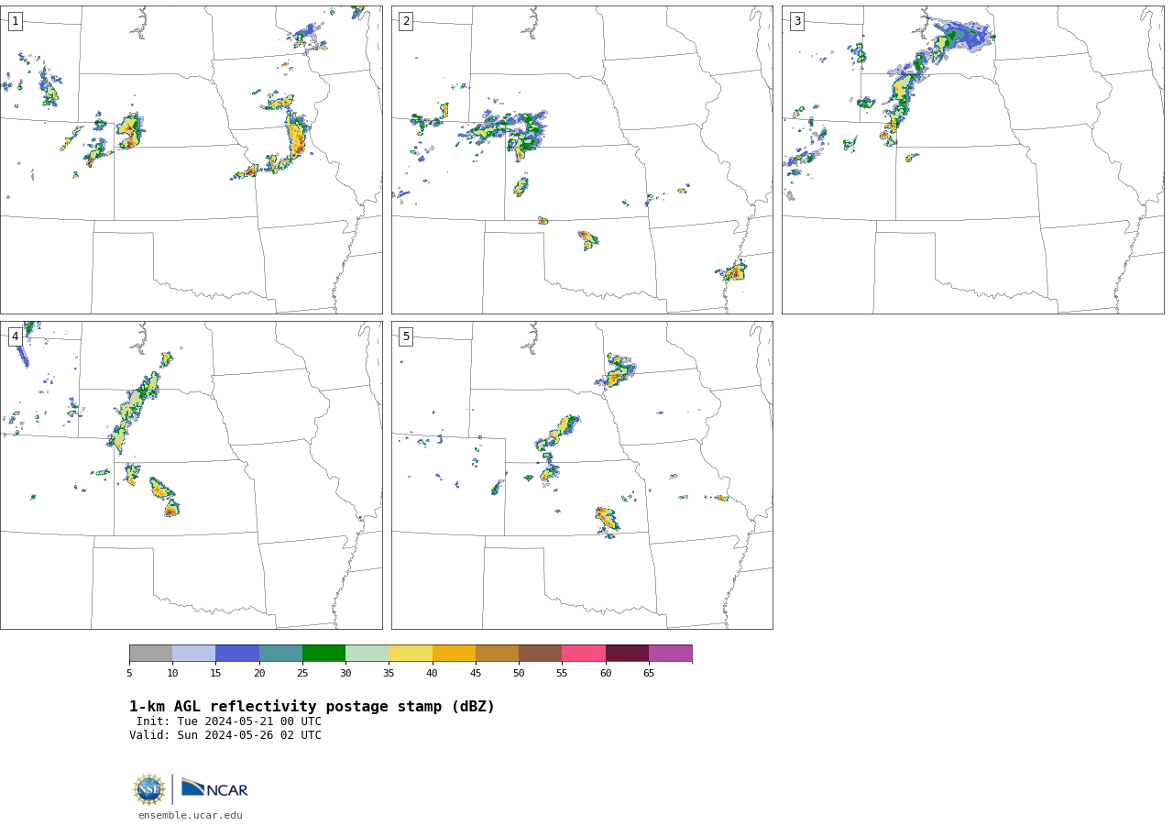Screen dimensions: 1173x826
Task: Click the colorbar tick label 65
Action: [x=649, y=673]
